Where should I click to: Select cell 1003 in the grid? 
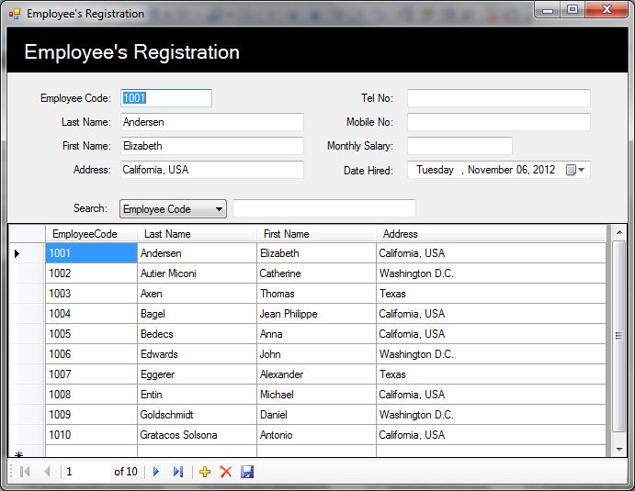pyautogui.click(x=92, y=294)
